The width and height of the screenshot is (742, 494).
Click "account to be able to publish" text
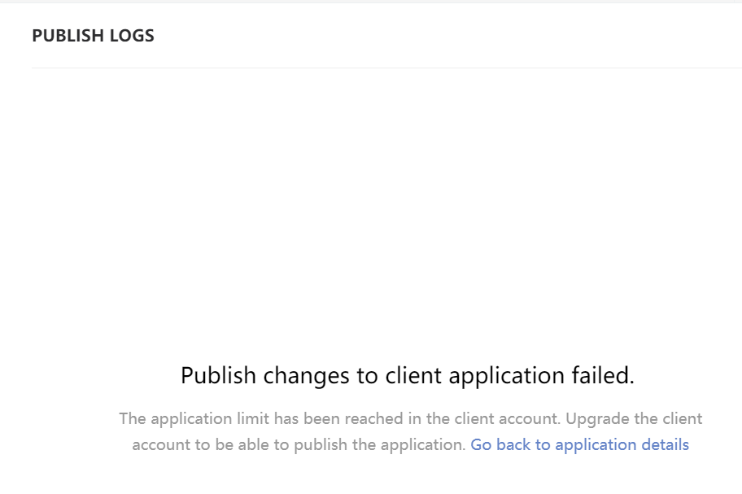click(234, 445)
